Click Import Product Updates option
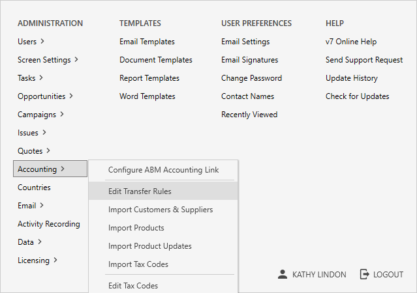This screenshot has width=417, height=293. [149, 246]
